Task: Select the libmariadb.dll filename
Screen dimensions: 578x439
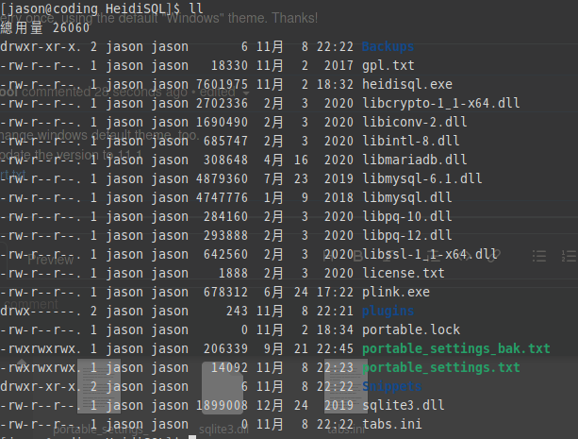Action: (414, 160)
